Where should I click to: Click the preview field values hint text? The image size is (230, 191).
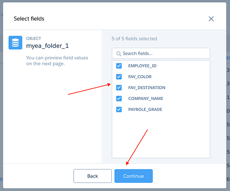(x=57, y=61)
